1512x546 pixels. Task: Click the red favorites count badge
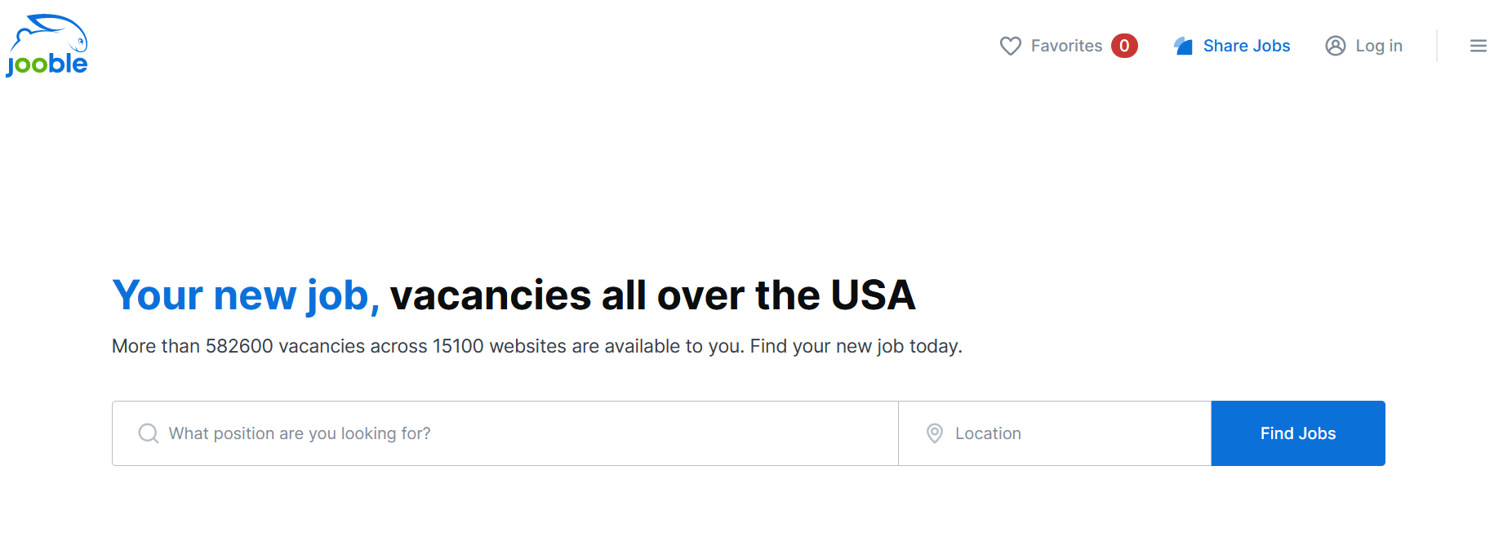[1124, 47]
